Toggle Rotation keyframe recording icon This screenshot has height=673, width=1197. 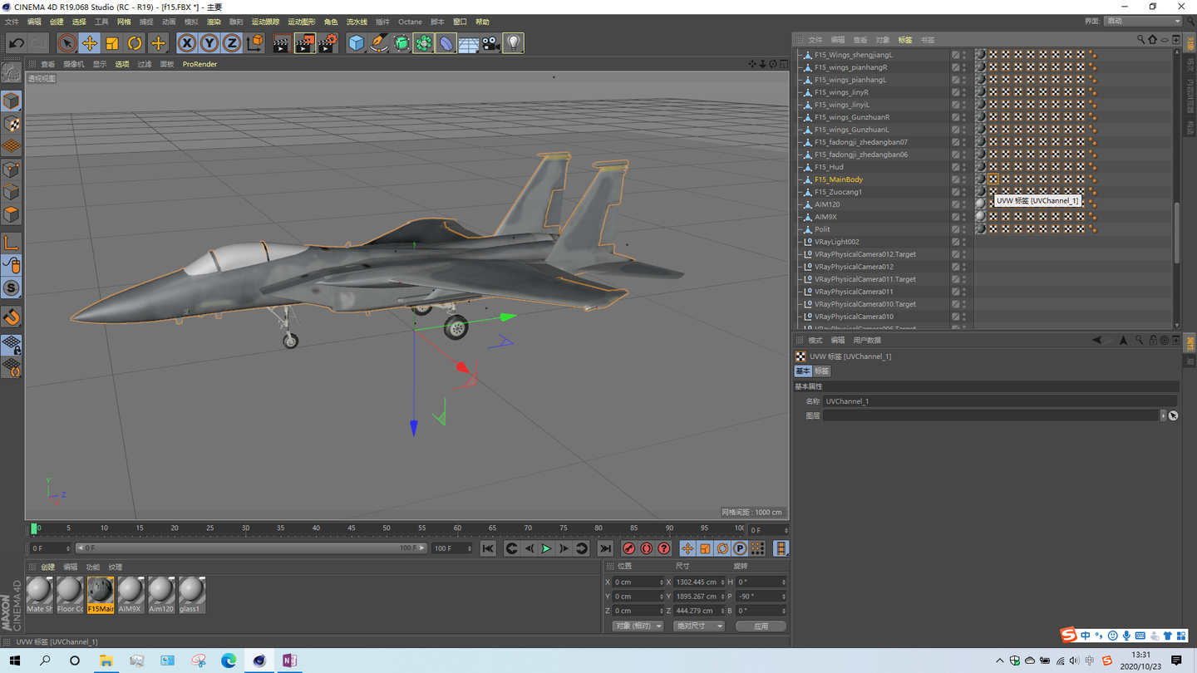(x=722, y=548)
